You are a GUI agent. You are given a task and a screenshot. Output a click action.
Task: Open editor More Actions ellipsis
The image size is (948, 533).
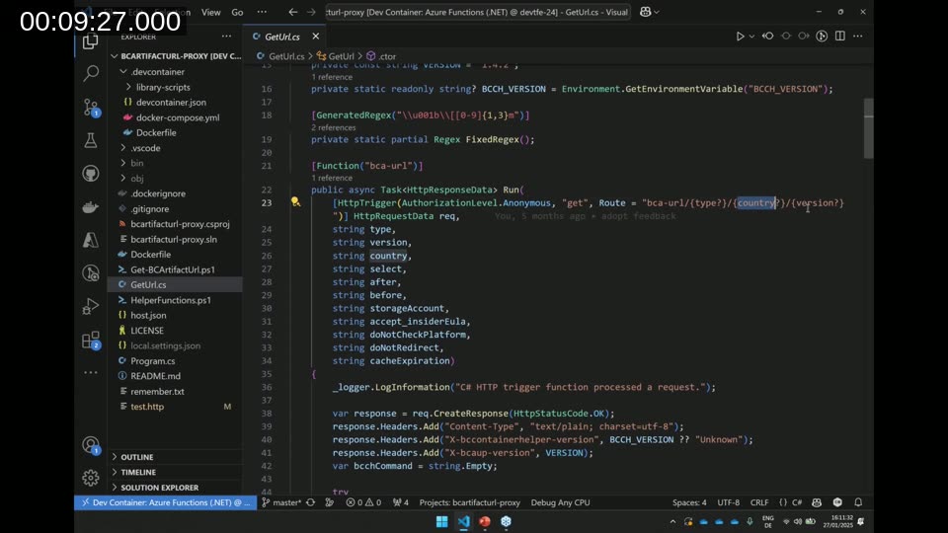click(858, 37)
